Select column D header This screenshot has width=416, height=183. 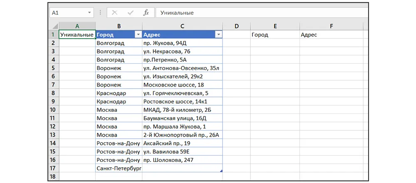236,26
